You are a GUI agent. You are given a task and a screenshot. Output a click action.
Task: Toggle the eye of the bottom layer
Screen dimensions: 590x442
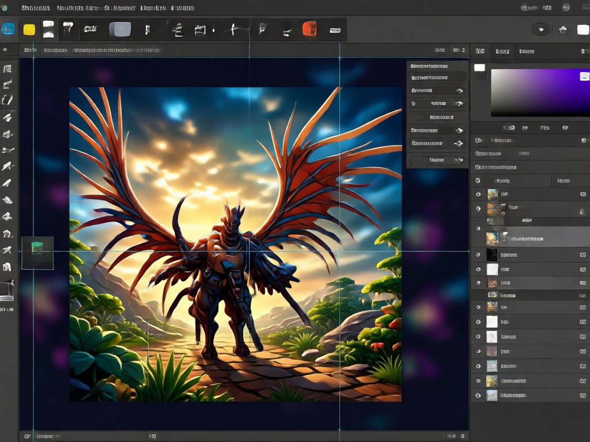pos(478,395)
